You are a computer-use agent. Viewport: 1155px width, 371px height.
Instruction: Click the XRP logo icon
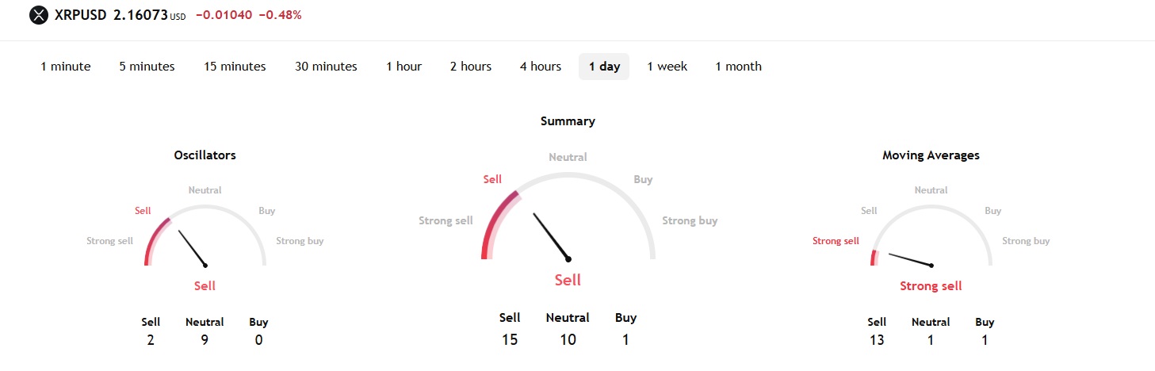click(x=39, y=15)
